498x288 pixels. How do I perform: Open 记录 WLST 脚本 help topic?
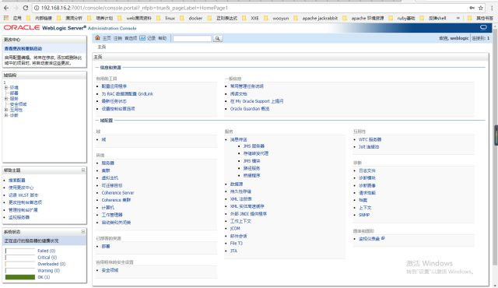[23, 195]
